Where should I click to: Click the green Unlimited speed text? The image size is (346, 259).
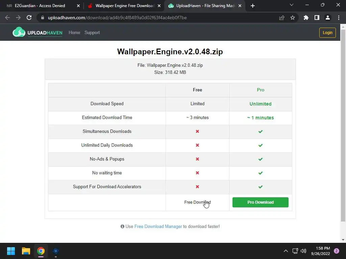(261, 104)
